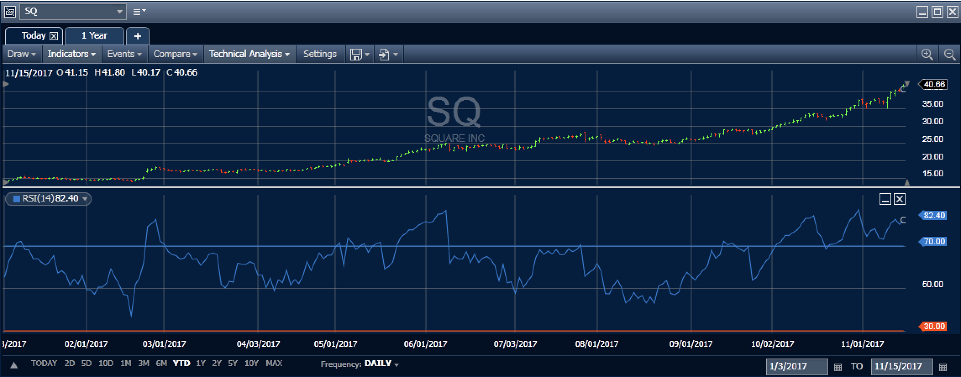Click the 30.00 oversold level marker
The height and width of the screenshot is (377, 961).
(933, 327)
